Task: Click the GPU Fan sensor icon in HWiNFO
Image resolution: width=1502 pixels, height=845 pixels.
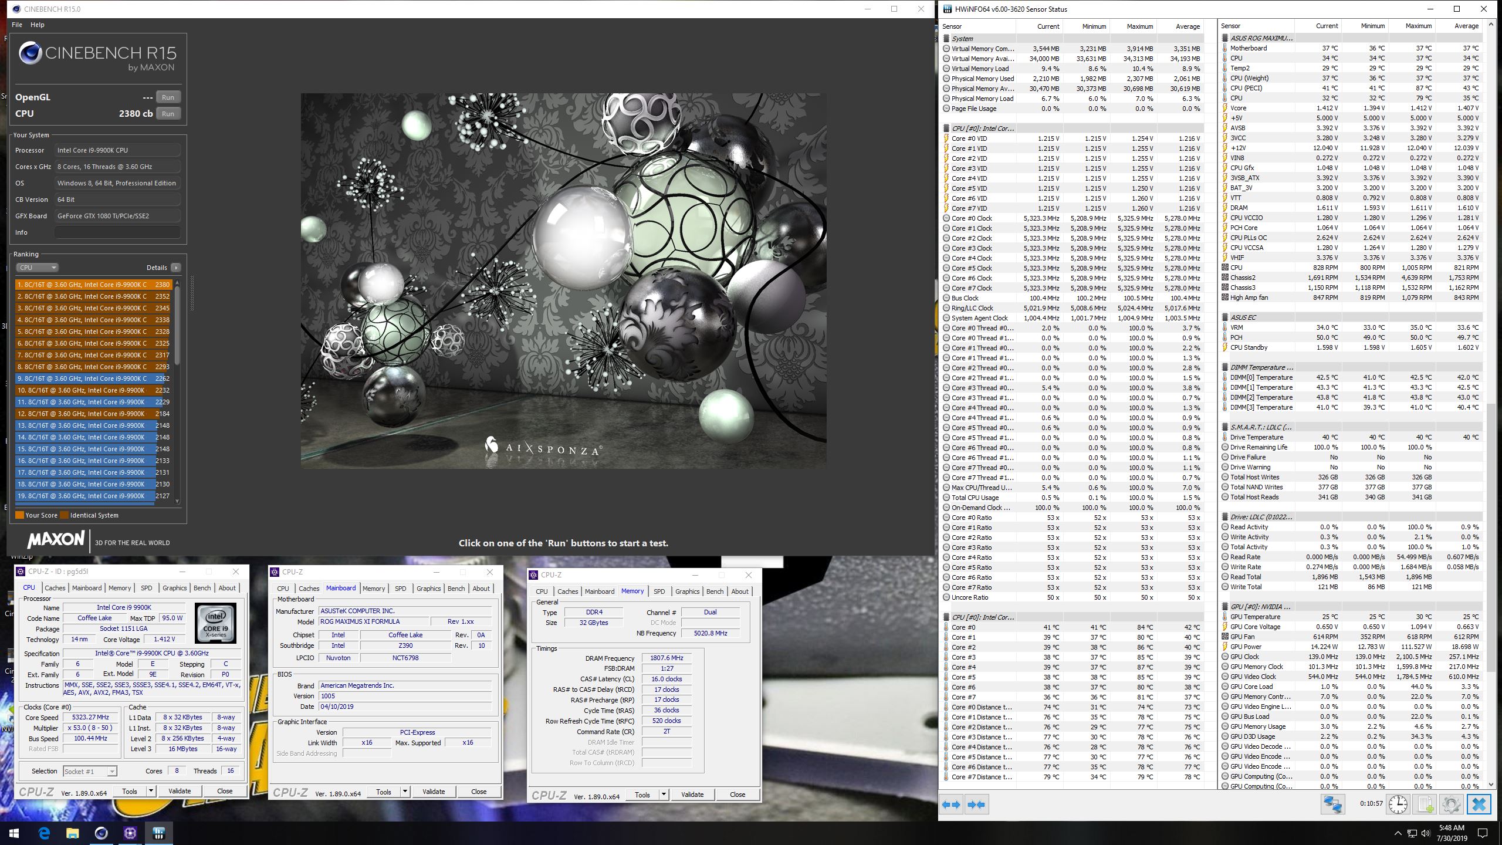Action: (1225, 637)
